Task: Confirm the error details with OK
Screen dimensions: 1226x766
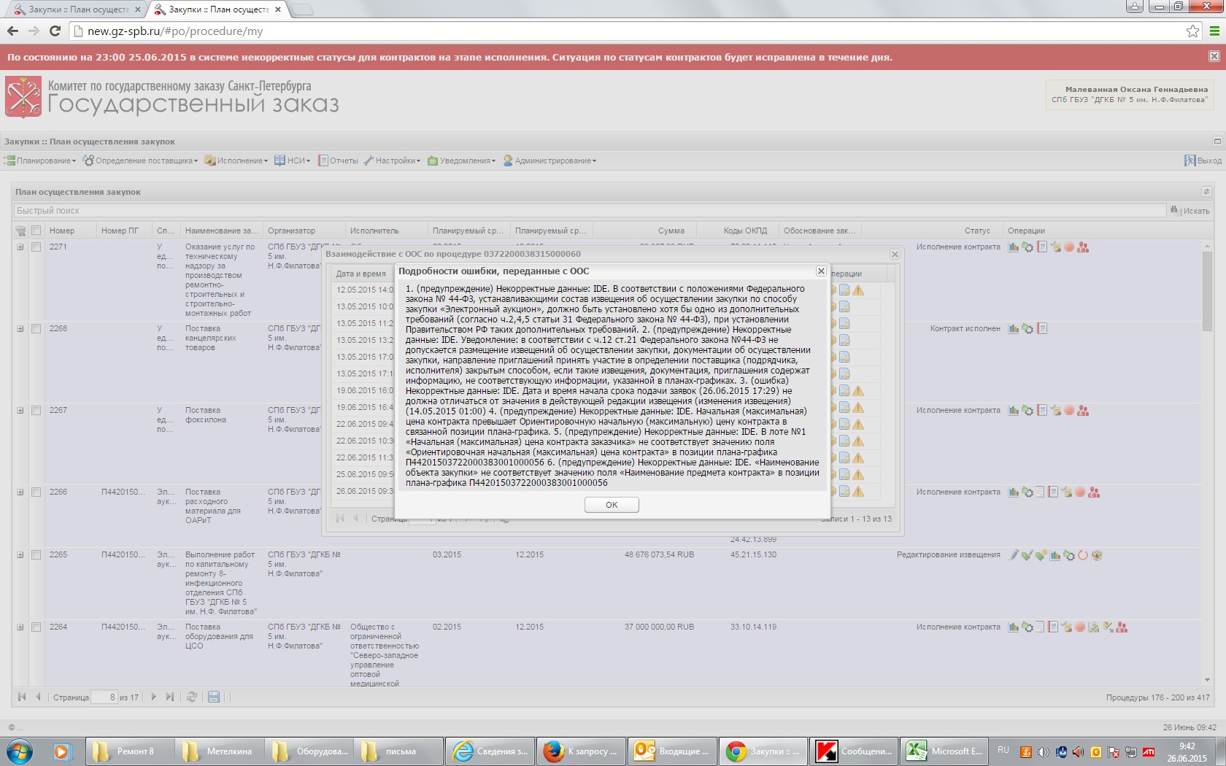Action: [x=612, y=505]
